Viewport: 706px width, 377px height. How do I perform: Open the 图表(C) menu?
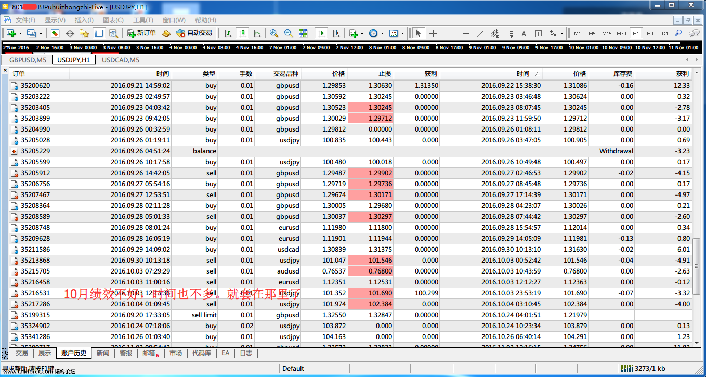[113, 20]
